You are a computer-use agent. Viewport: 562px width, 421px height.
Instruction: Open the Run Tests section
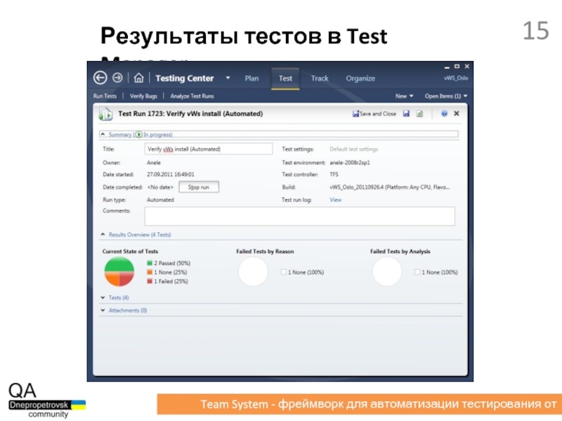coord(105,96)
